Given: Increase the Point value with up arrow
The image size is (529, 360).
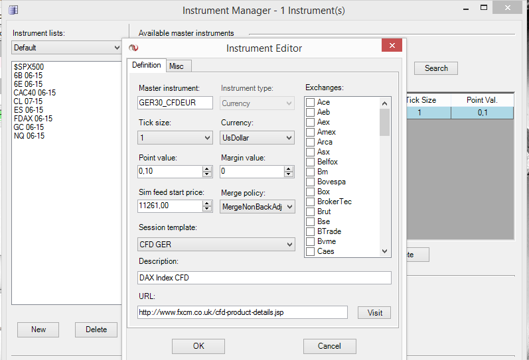Looking at the screenshot, I should (x=207, y=168).
